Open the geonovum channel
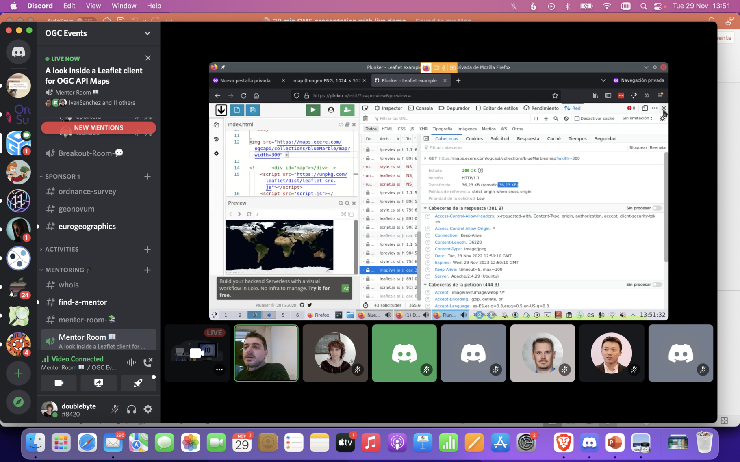This screenshot has height=462, width=740. 98,209
